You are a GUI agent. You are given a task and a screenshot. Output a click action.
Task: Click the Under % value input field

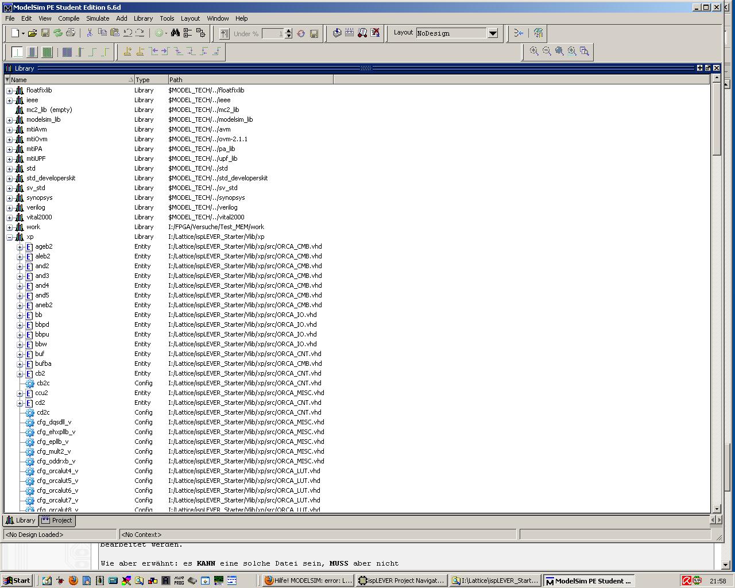tap(273, 33)
